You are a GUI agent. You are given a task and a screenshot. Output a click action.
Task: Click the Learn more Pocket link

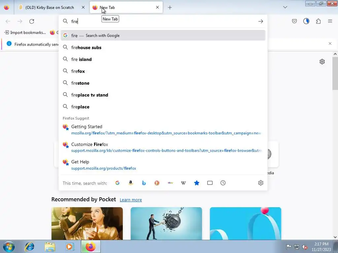pyautogui.click(x=131, y=200)
